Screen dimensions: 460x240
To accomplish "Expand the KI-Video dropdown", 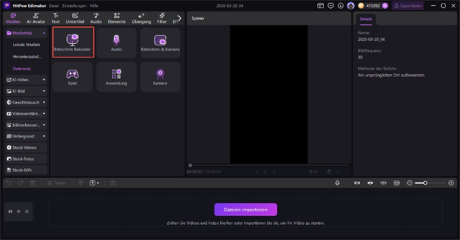I will pyautogui.click(x=44, y=79).
